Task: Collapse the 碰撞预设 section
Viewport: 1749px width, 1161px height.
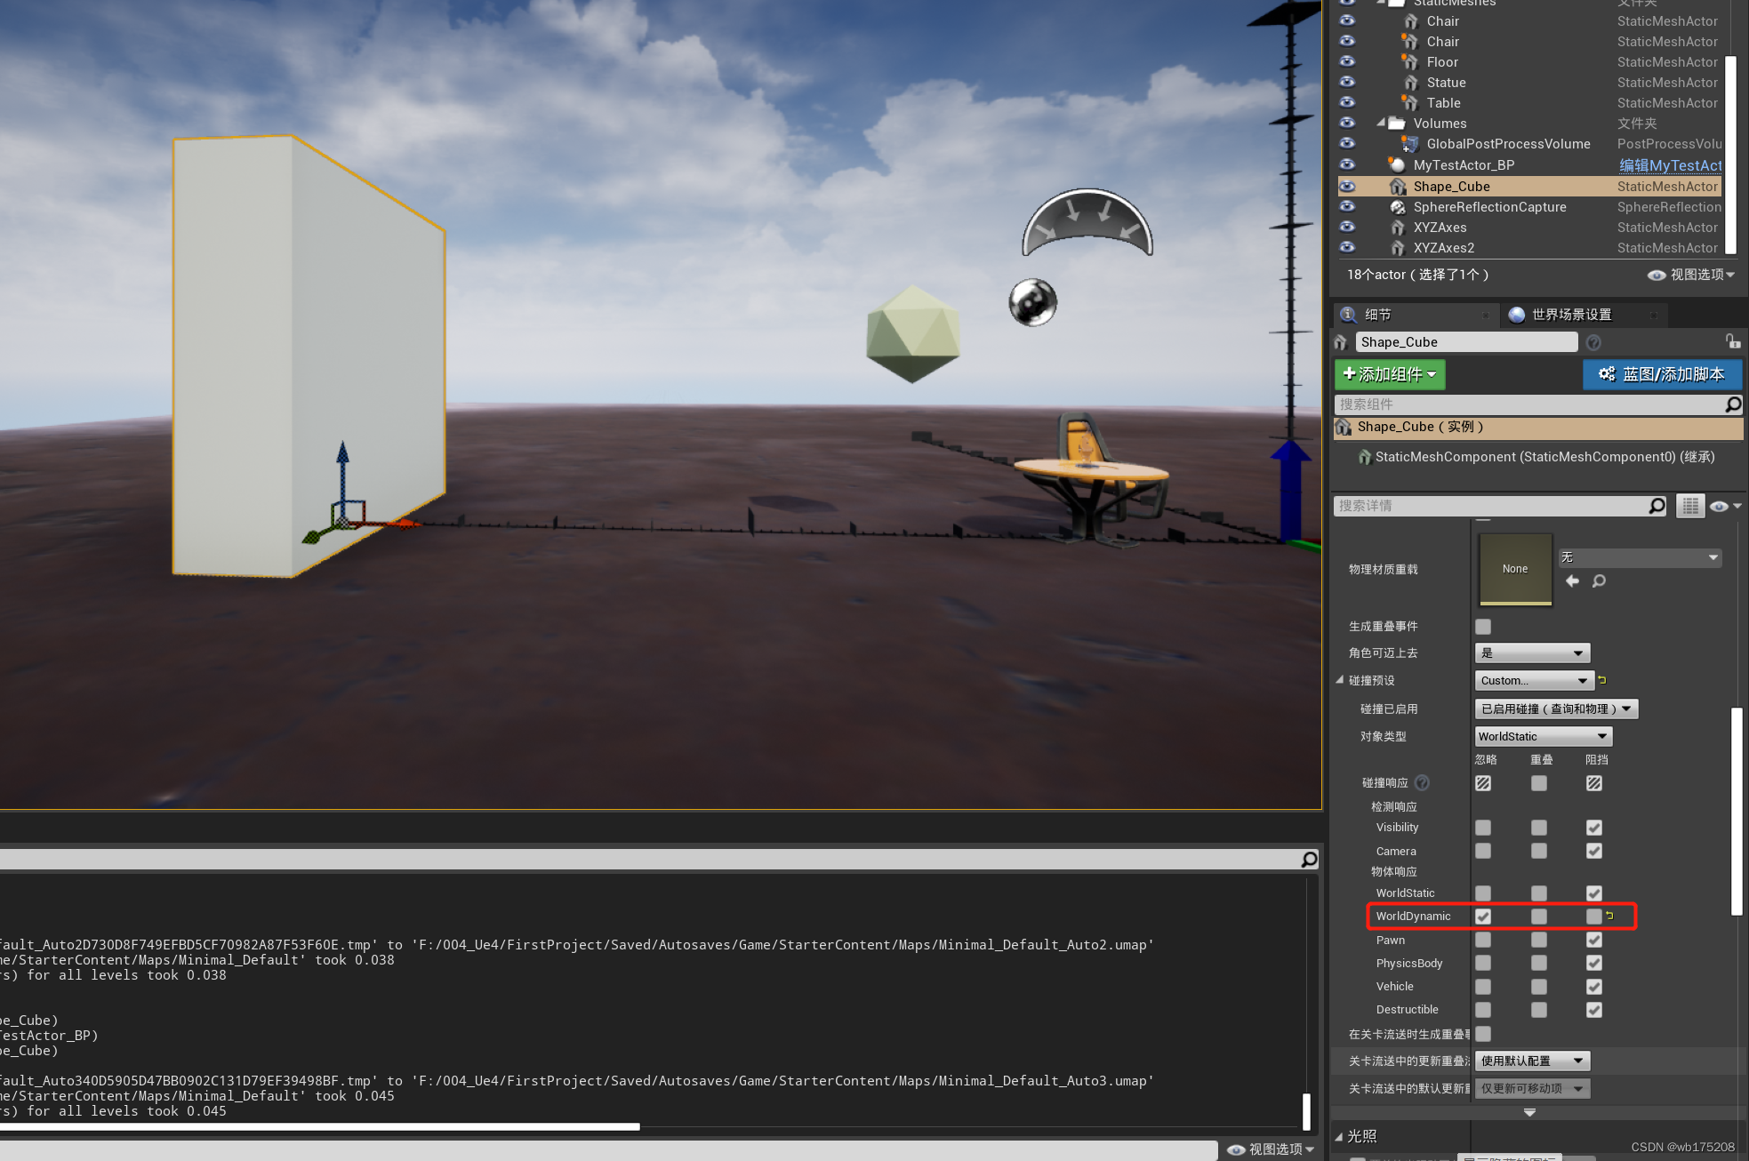Action: [x=1340, y=680]
